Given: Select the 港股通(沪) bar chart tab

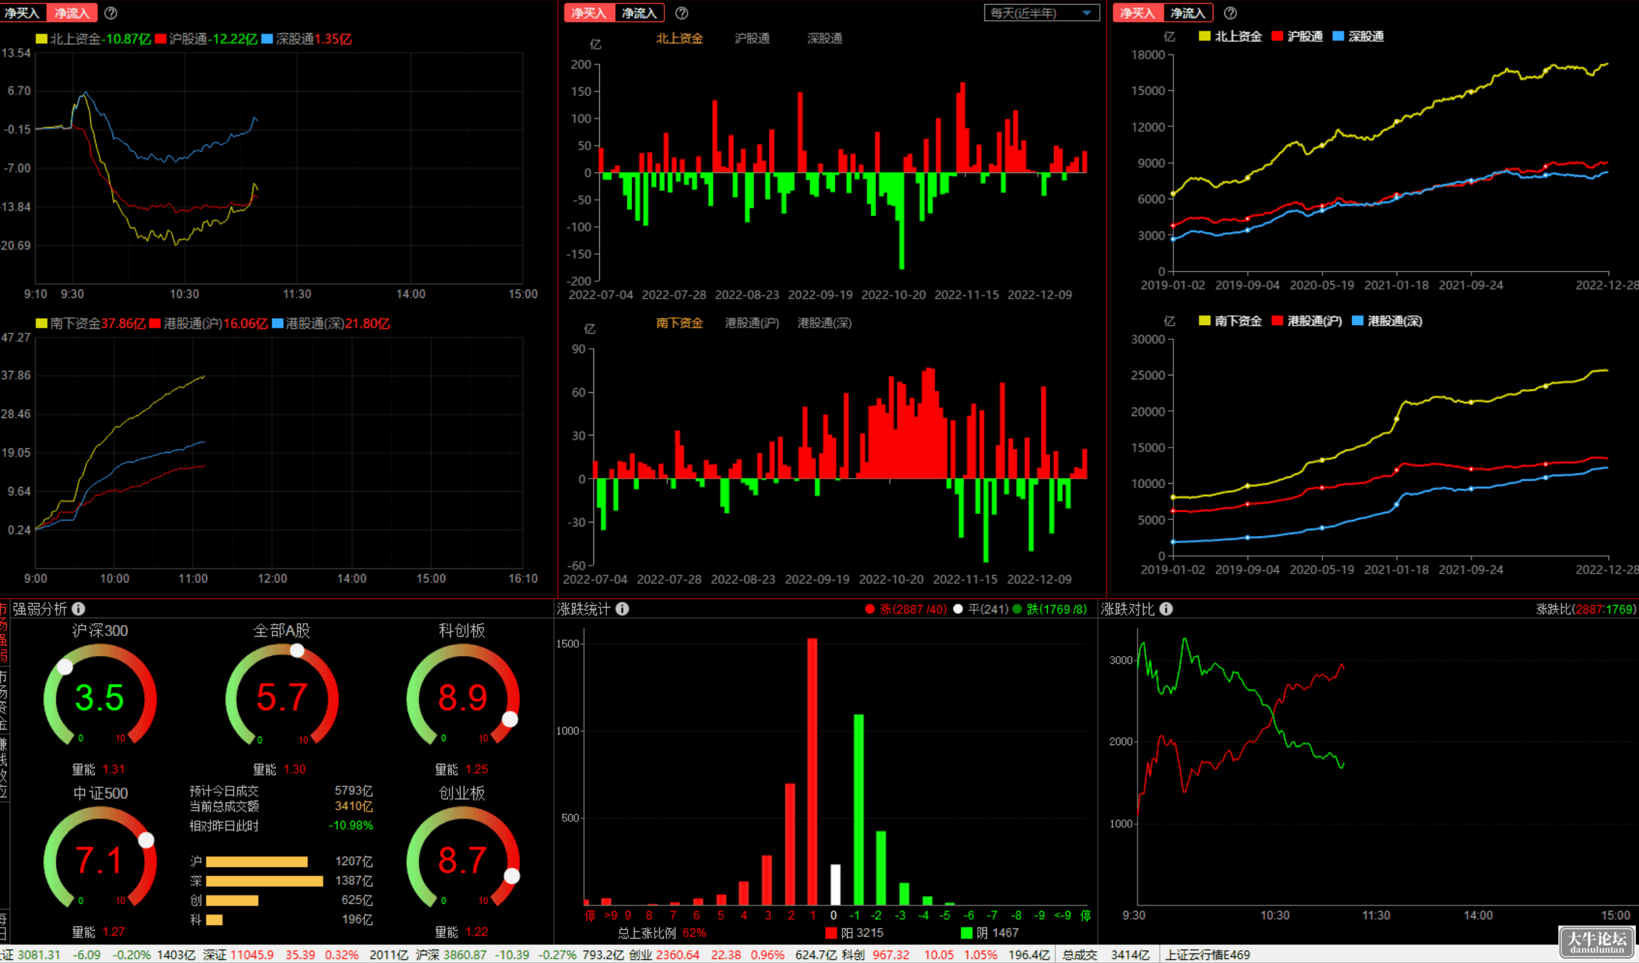Looking at the screenshot, I should pos(752,323).
